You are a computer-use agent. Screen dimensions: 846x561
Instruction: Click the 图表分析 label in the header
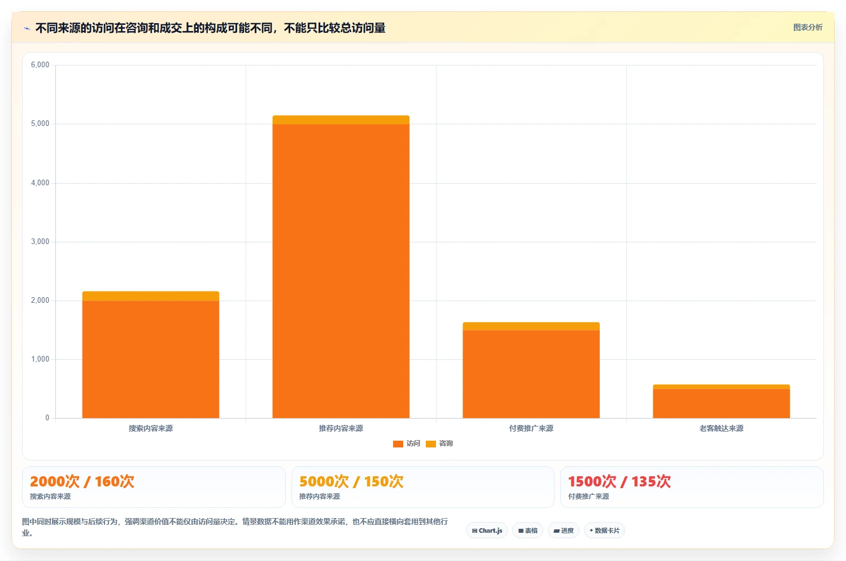coord(808,27)
